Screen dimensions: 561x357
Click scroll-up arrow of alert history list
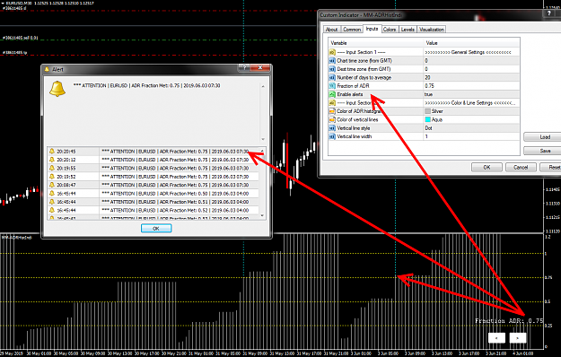pyautogui.click(x=262, y=152)
